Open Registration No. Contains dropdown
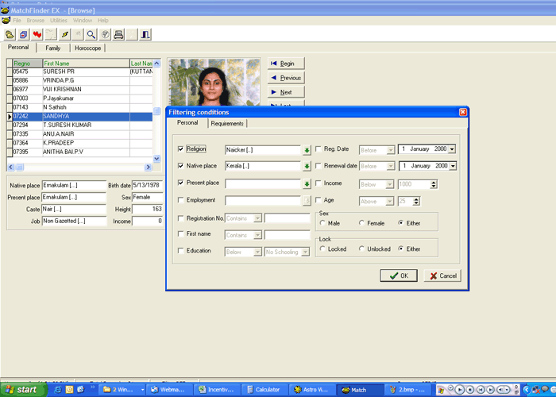556x397 pixels. [258, 218]
